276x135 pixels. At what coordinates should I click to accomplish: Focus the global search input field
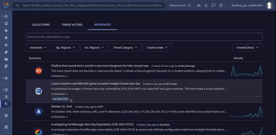point(92,5)
